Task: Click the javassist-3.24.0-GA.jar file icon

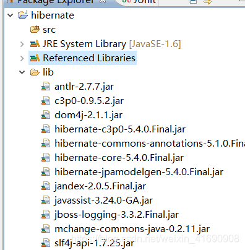Action: [x=46, y=200]
